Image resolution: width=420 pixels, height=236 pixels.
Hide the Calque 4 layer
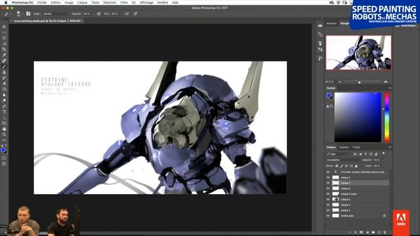pos(328,205)
